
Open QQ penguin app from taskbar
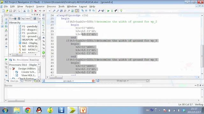[x=39, y=110]
